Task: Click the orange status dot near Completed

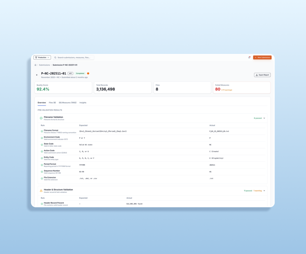Action: 88,73
